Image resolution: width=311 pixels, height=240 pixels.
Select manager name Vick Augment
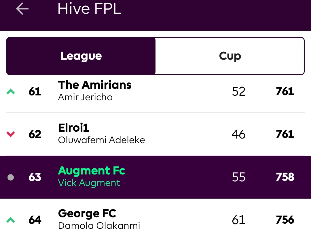tap(89, 183)
